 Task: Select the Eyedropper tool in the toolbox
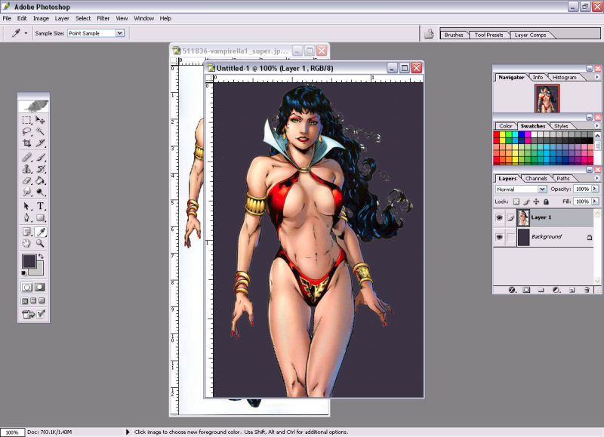(40, 232)
